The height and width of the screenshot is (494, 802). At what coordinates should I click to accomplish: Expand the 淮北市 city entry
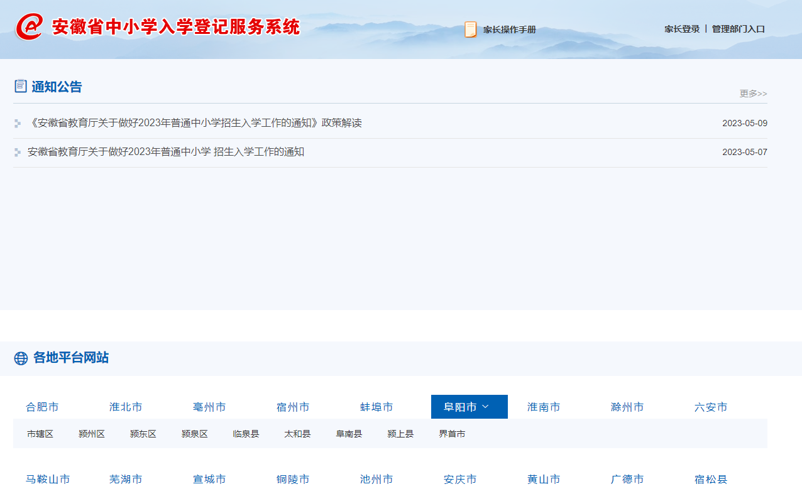[x=126, y=407]
